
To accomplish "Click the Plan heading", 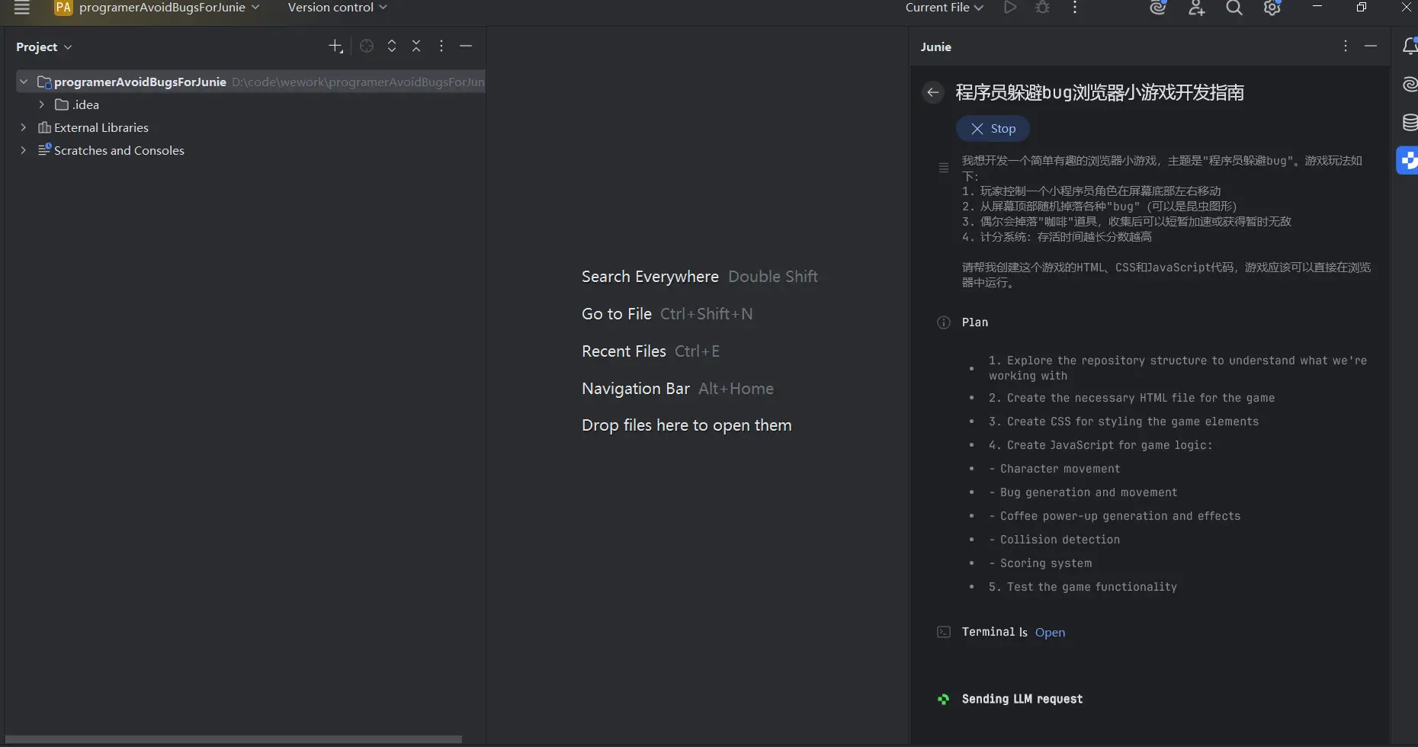I will coord(975,322).
